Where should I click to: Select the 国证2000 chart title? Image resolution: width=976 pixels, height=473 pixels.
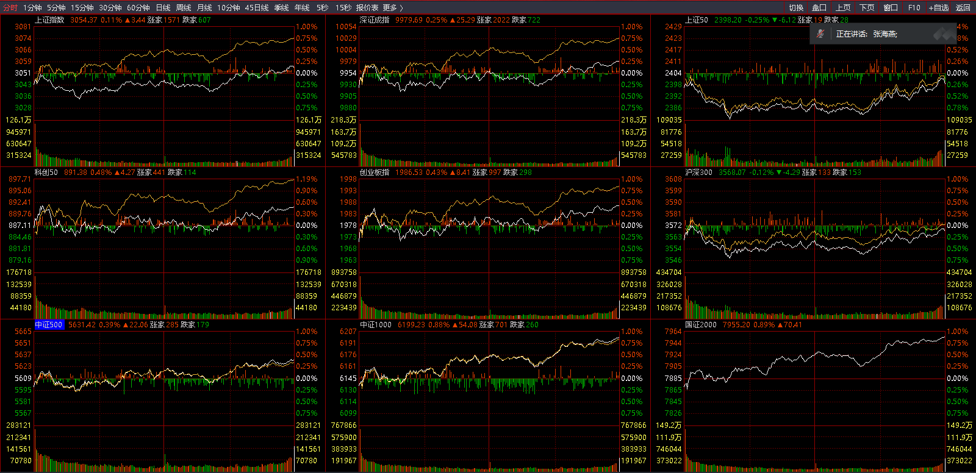(x=701, y=324)
